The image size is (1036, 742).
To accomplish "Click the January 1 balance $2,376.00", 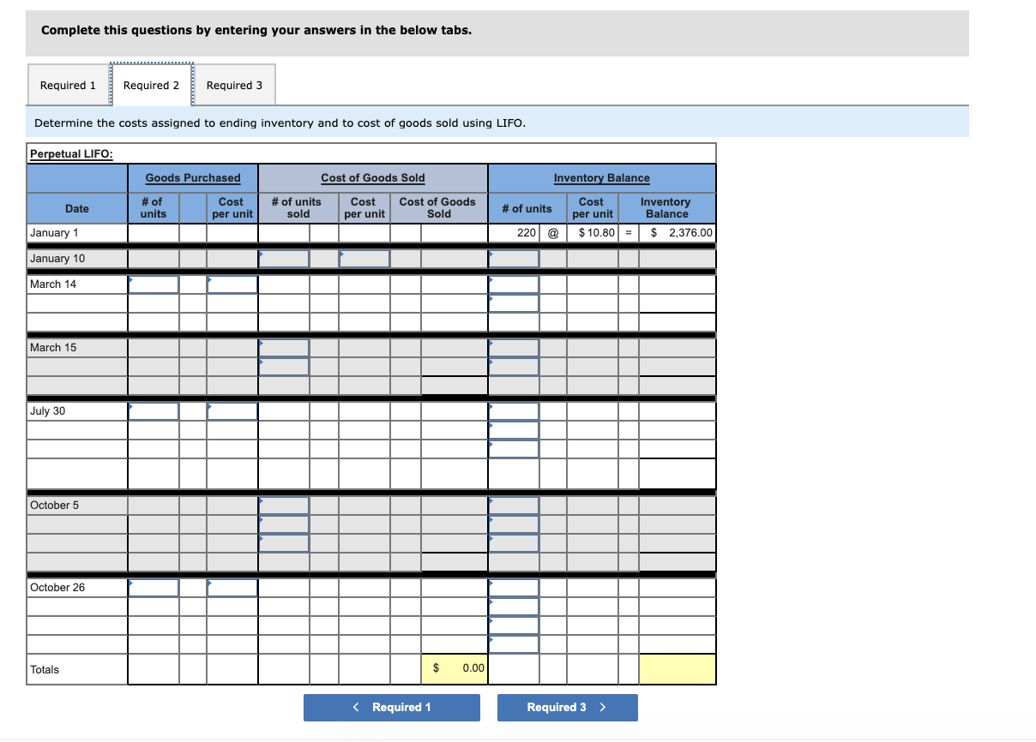I will (x=677, y=232).
